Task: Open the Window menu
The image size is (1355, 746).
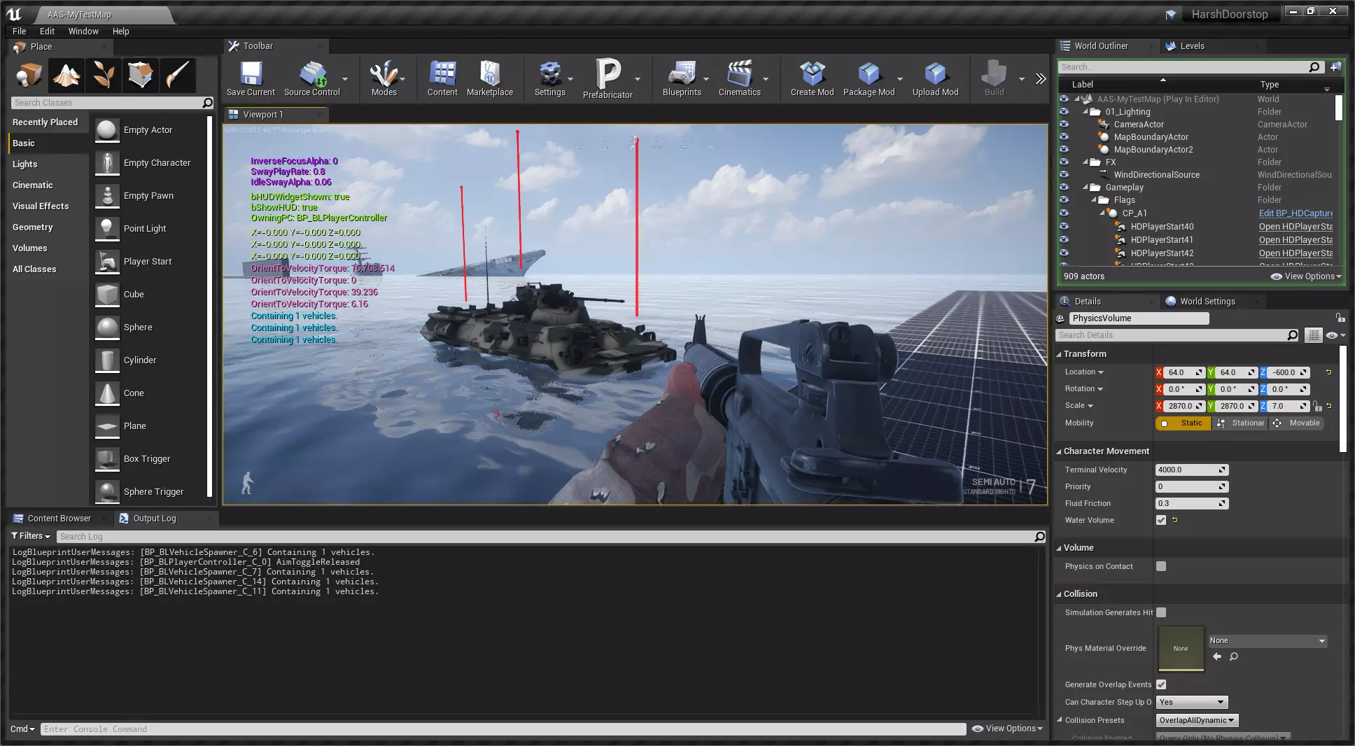Action: tap(83, 31)
